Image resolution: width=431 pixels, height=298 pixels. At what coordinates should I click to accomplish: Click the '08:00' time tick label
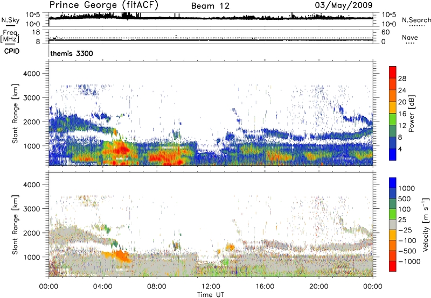click(x=157, y=287)
